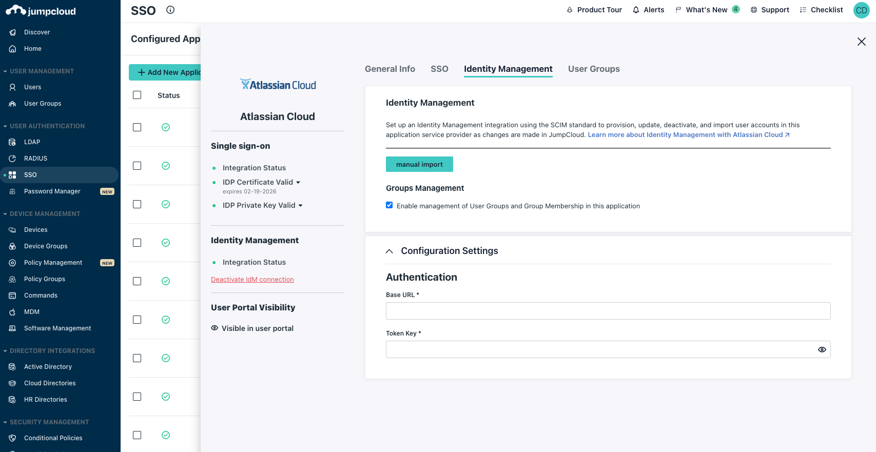Viewport: 876px width, 452px height.
Task: Toggle the select-all checkbox beside Status
Action: [137, 95]
